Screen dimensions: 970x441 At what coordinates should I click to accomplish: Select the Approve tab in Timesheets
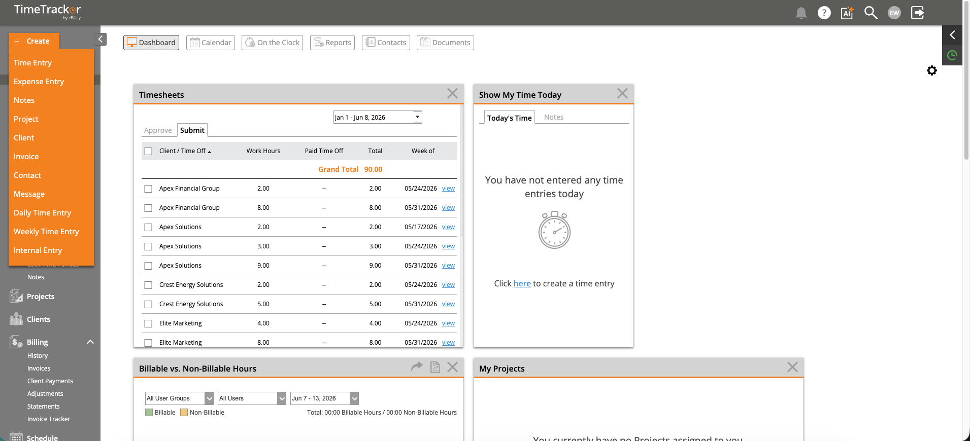[158, 130]
